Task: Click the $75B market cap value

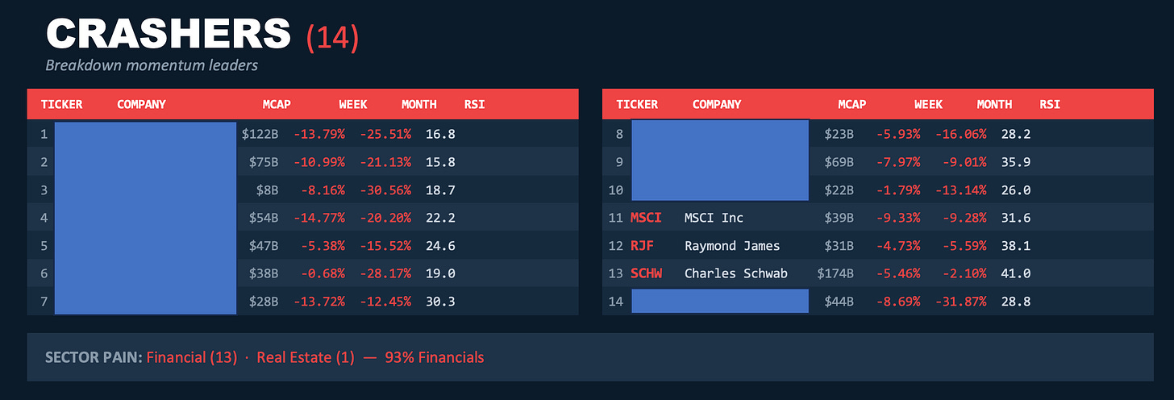Action: tap(264, 162)
